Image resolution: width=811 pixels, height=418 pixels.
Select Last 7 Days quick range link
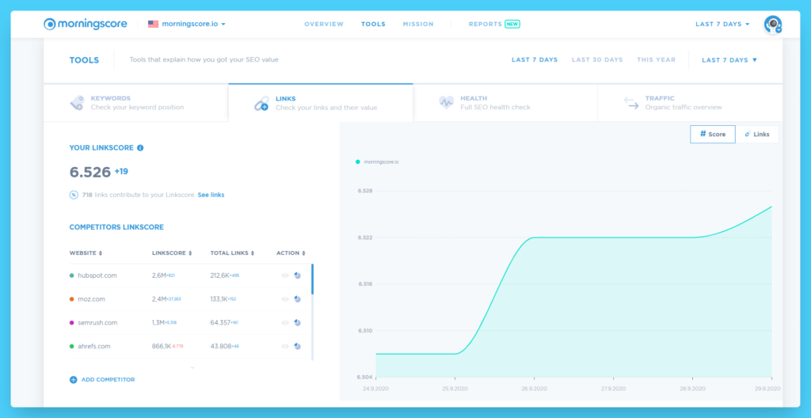535,60
